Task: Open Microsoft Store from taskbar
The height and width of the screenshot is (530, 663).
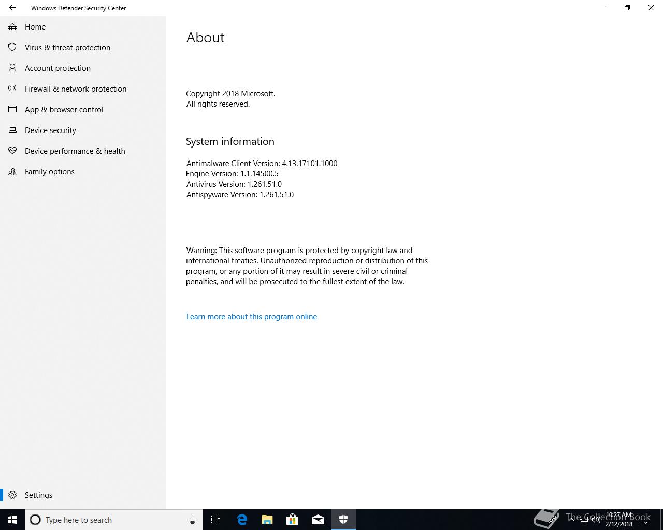Action: [292, 520]
